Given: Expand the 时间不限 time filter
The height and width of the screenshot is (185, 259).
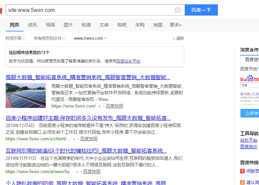Looking at the screenshot, I should (x=15, y=38).
